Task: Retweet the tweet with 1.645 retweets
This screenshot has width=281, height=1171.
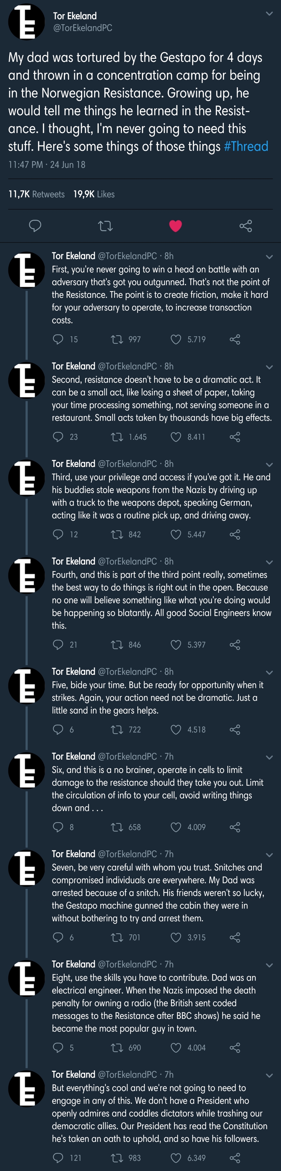Action: coord(117,437)
